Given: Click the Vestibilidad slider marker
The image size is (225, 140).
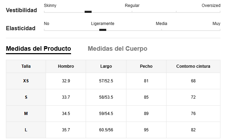Looking at the screenshot, I should pos(88,12).
